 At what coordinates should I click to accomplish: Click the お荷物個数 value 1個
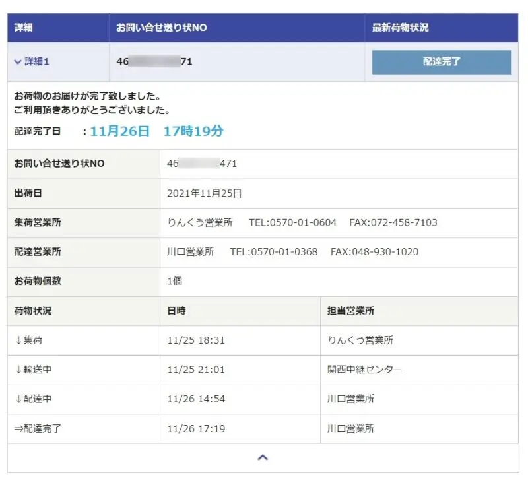tap(175, 281)
